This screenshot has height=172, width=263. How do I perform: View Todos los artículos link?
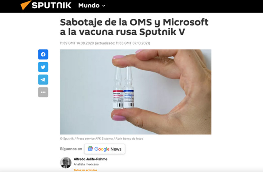tap(85, 170)
